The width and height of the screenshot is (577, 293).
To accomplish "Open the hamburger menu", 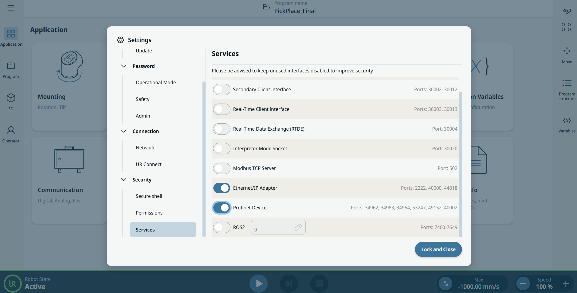I will [x=11, y=8].
